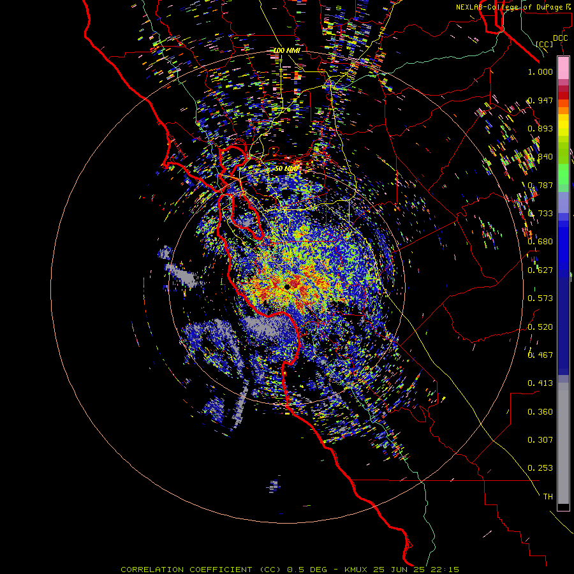Click the 0.840 scale value
The image size is (574, 574).
click(540, 157)
